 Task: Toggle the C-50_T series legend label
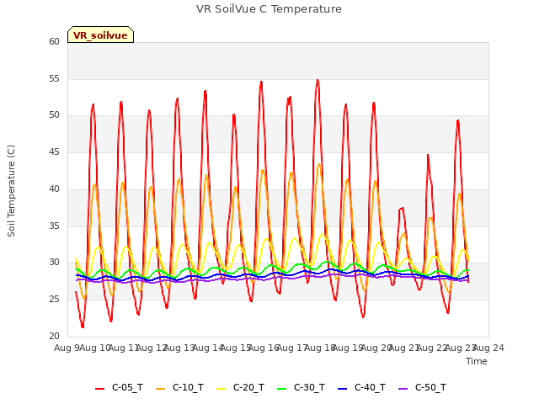pos(430,388)
